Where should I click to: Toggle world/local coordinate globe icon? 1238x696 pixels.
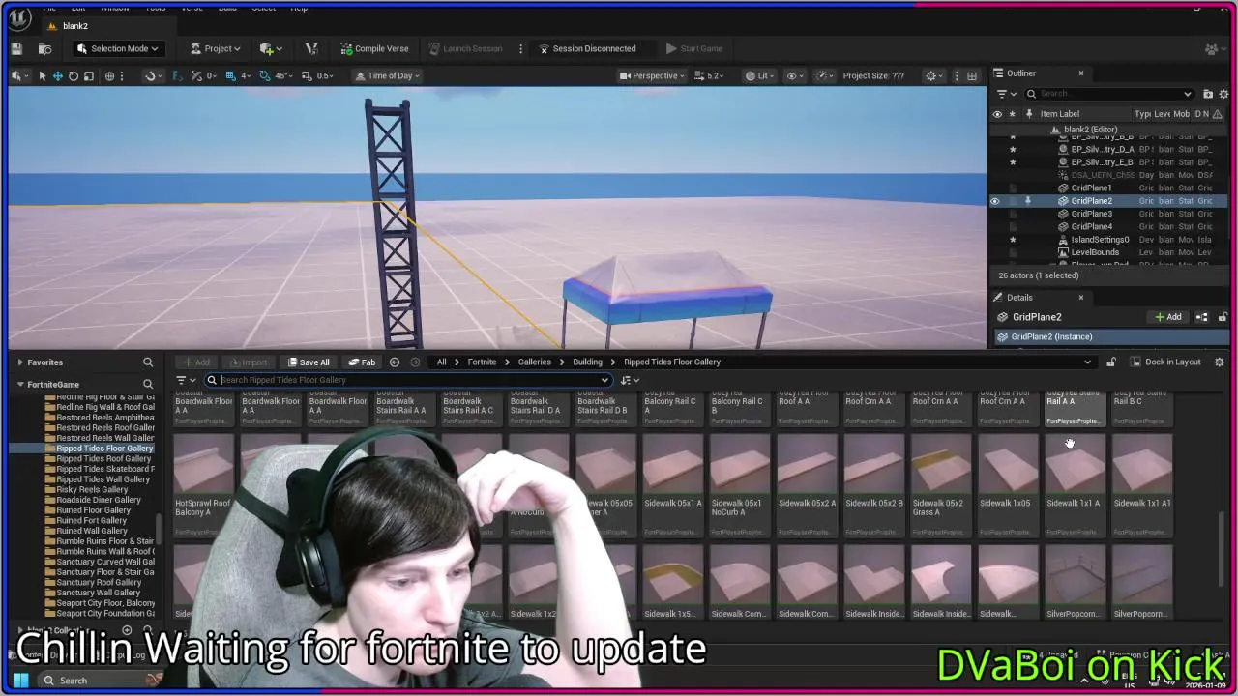[109, 75]
